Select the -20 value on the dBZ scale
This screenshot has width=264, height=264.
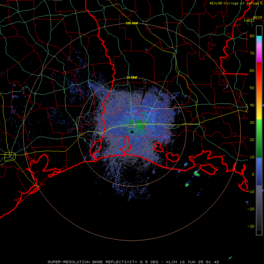tap(251, 209)
